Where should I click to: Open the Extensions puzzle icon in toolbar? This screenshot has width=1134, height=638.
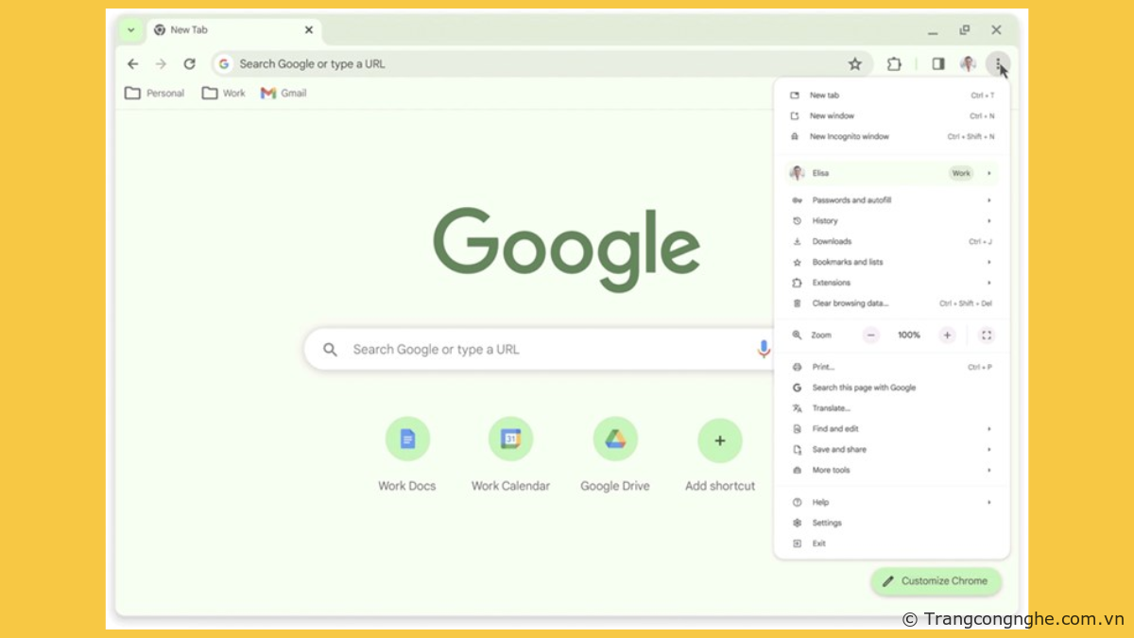[894, 64]
